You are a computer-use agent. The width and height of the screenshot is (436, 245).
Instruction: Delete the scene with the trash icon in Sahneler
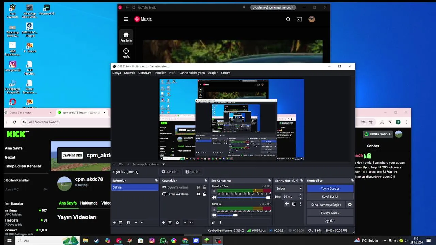(x=121, y=223)
